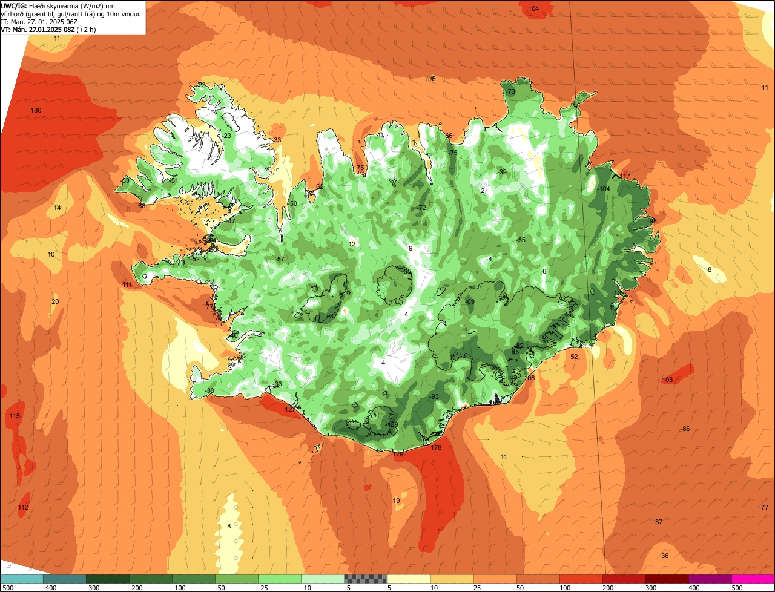Click the value "19" south of Iceland

tap(396, 501)
